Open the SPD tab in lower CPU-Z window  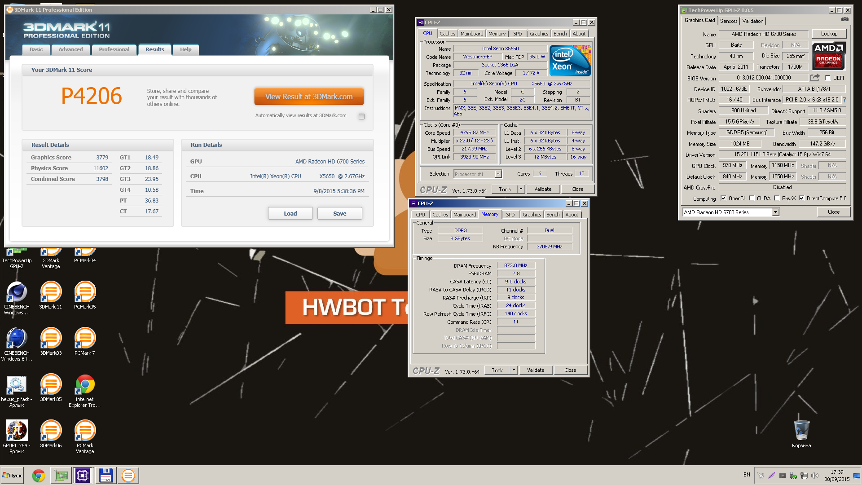click(510, 215)
